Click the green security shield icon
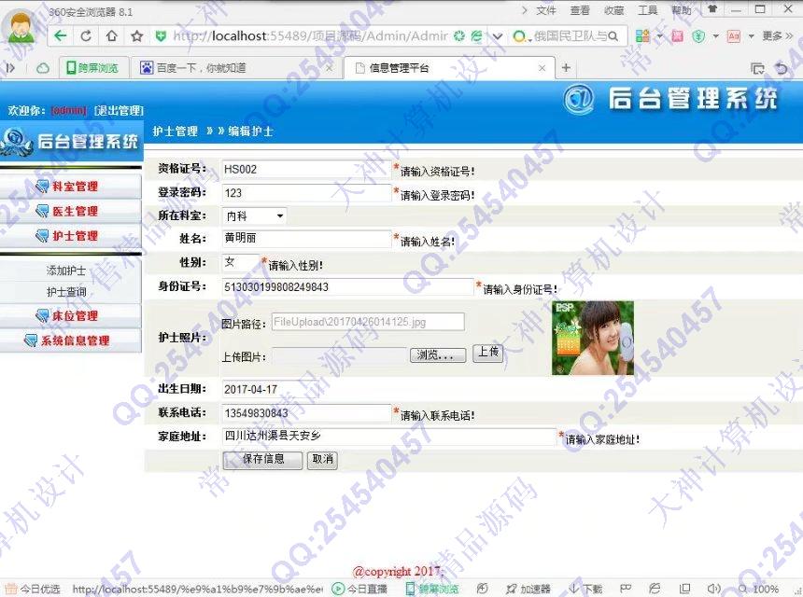The image size is (803, 597). (x=161, y=35)
